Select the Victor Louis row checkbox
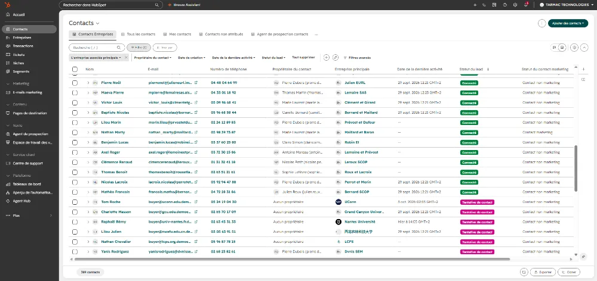 [75, 102]
